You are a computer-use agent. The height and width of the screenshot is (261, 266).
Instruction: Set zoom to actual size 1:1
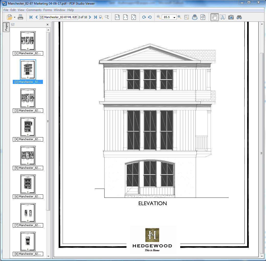tap(117, 17)
